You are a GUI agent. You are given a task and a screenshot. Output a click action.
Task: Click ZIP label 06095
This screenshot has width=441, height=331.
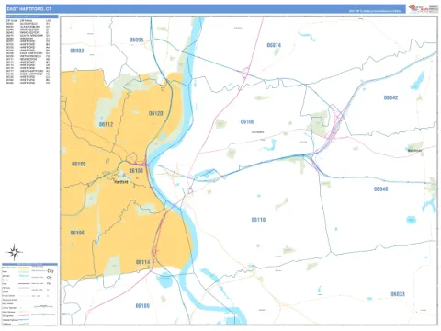(x=137, y=40)
